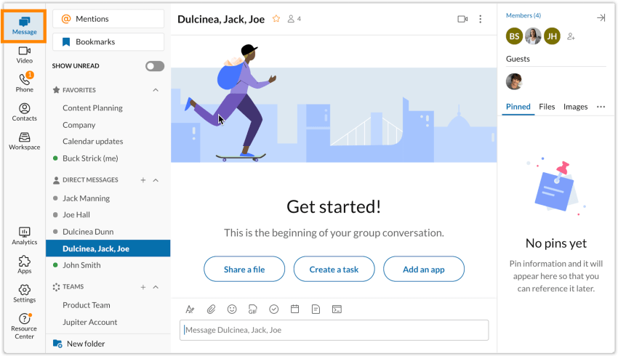Create a task via checkmark icon

274,309
